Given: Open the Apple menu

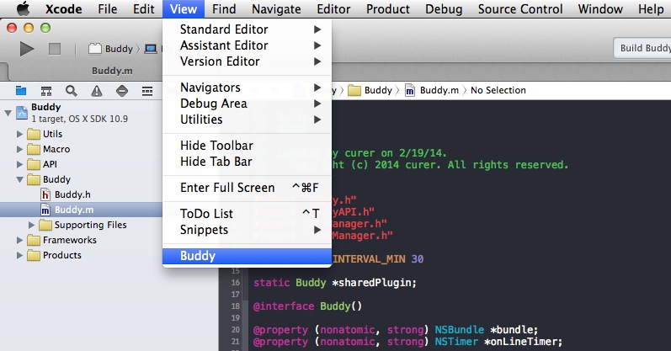Looking at the screenshot, I should click(x=23, y=8).
